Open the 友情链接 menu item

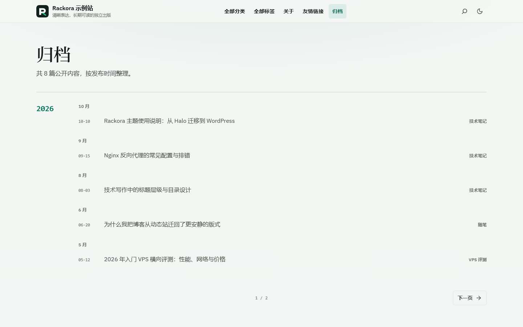[x=313, y=11]
